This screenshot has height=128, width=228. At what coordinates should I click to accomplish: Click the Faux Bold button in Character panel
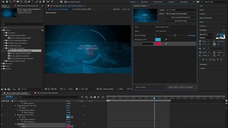(x=203, y=60)
